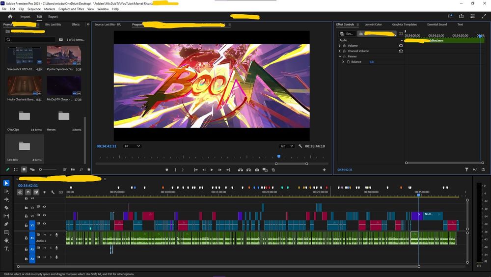
Task: Click the Home icon
Action: (10, 17)
